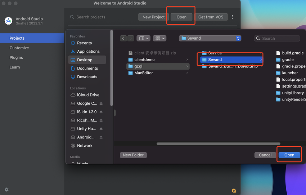
Task: Switch to the Projects tab
Action: [x=32, y=38]
